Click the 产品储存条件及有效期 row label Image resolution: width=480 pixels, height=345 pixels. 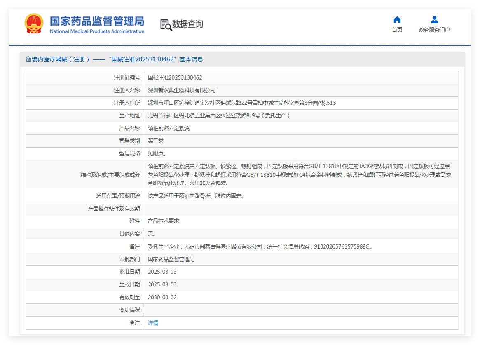114,209
